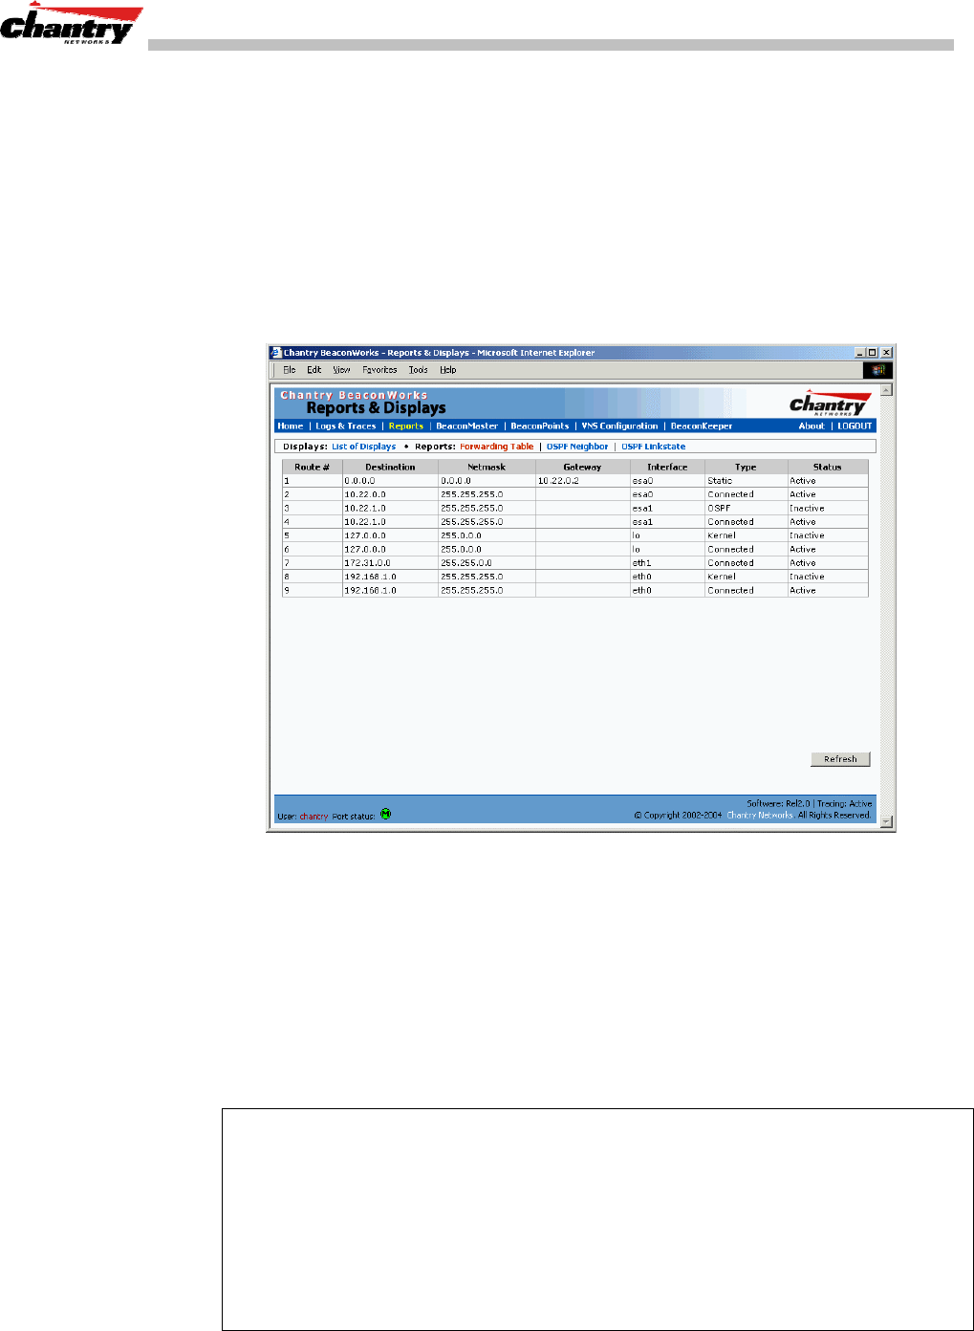
Task: Click scrollbar down arrow
Action: coord(886,821)
